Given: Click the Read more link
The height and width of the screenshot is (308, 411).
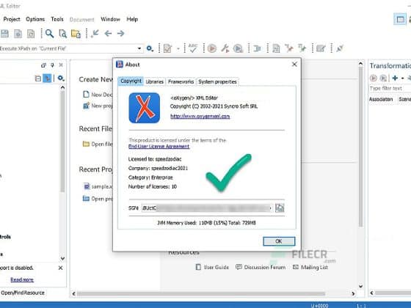Looking at the screenshot, I should pyautogui.click(x=22, y=279).
